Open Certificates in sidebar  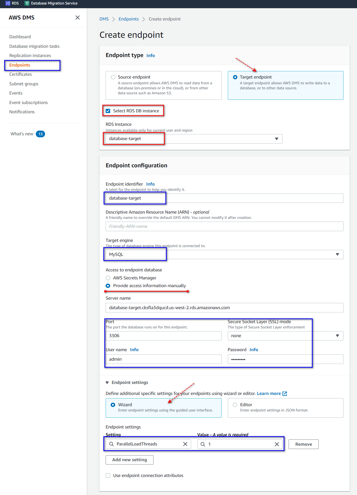pyautogui.click(x=21, y=74)
